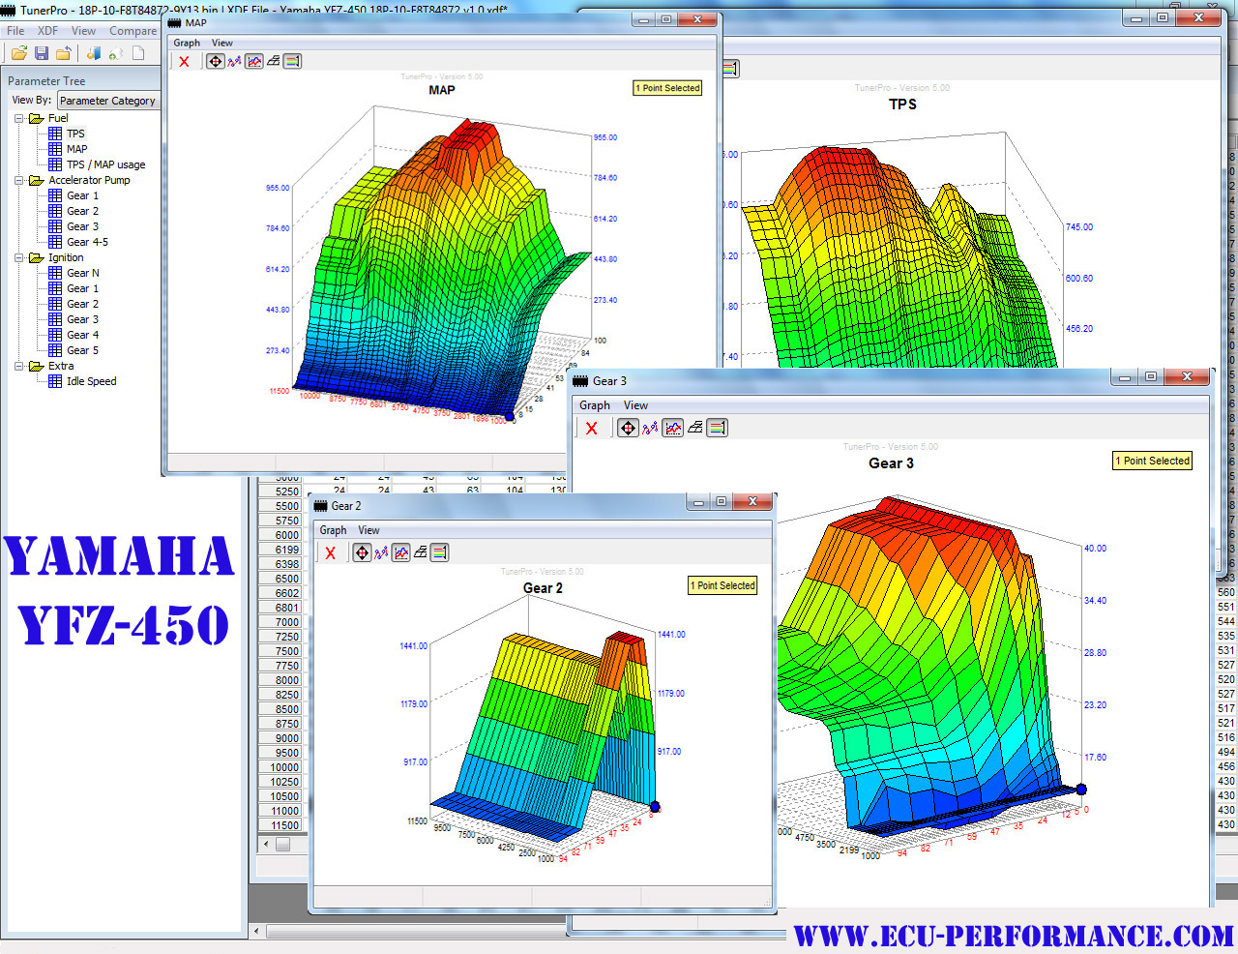Collapse the Fuel folder in parameter tree
Viewport: 1238px width, 954px height.
(18, 118)
